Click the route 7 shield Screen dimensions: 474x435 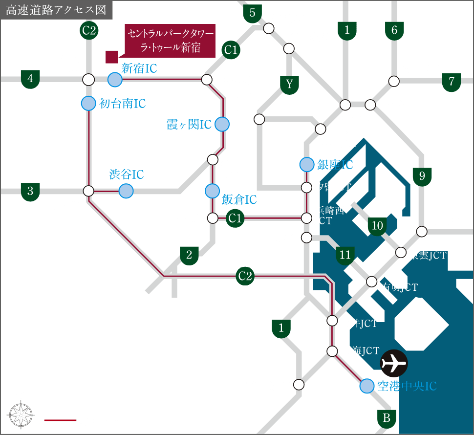(x=452, y=82)
